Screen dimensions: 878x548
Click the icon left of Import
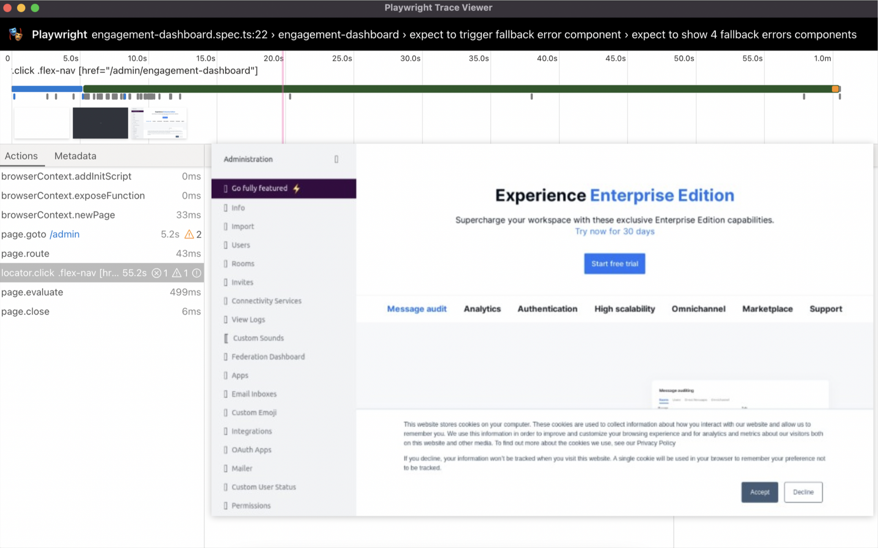pos(226,227)
